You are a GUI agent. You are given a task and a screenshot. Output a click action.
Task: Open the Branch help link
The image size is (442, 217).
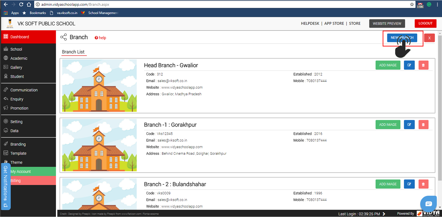pos(100,38)
